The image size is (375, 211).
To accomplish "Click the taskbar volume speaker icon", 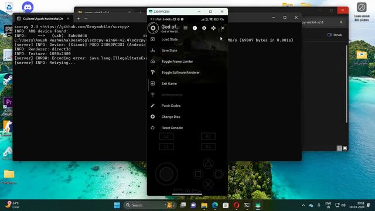I will pos(343,205).
